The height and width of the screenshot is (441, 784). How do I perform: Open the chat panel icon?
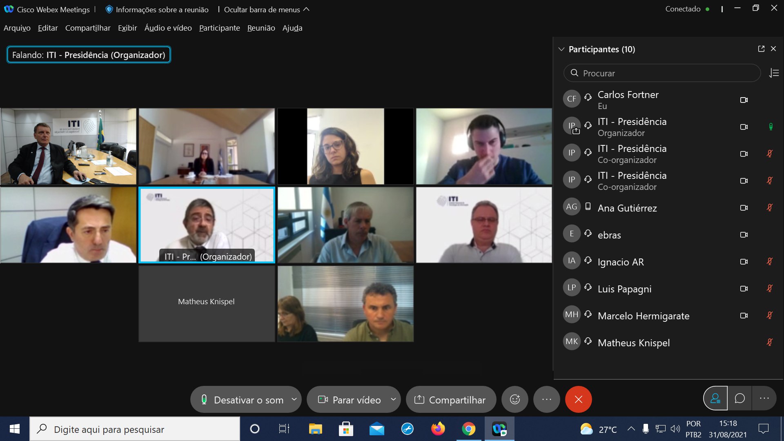(739, 398)
